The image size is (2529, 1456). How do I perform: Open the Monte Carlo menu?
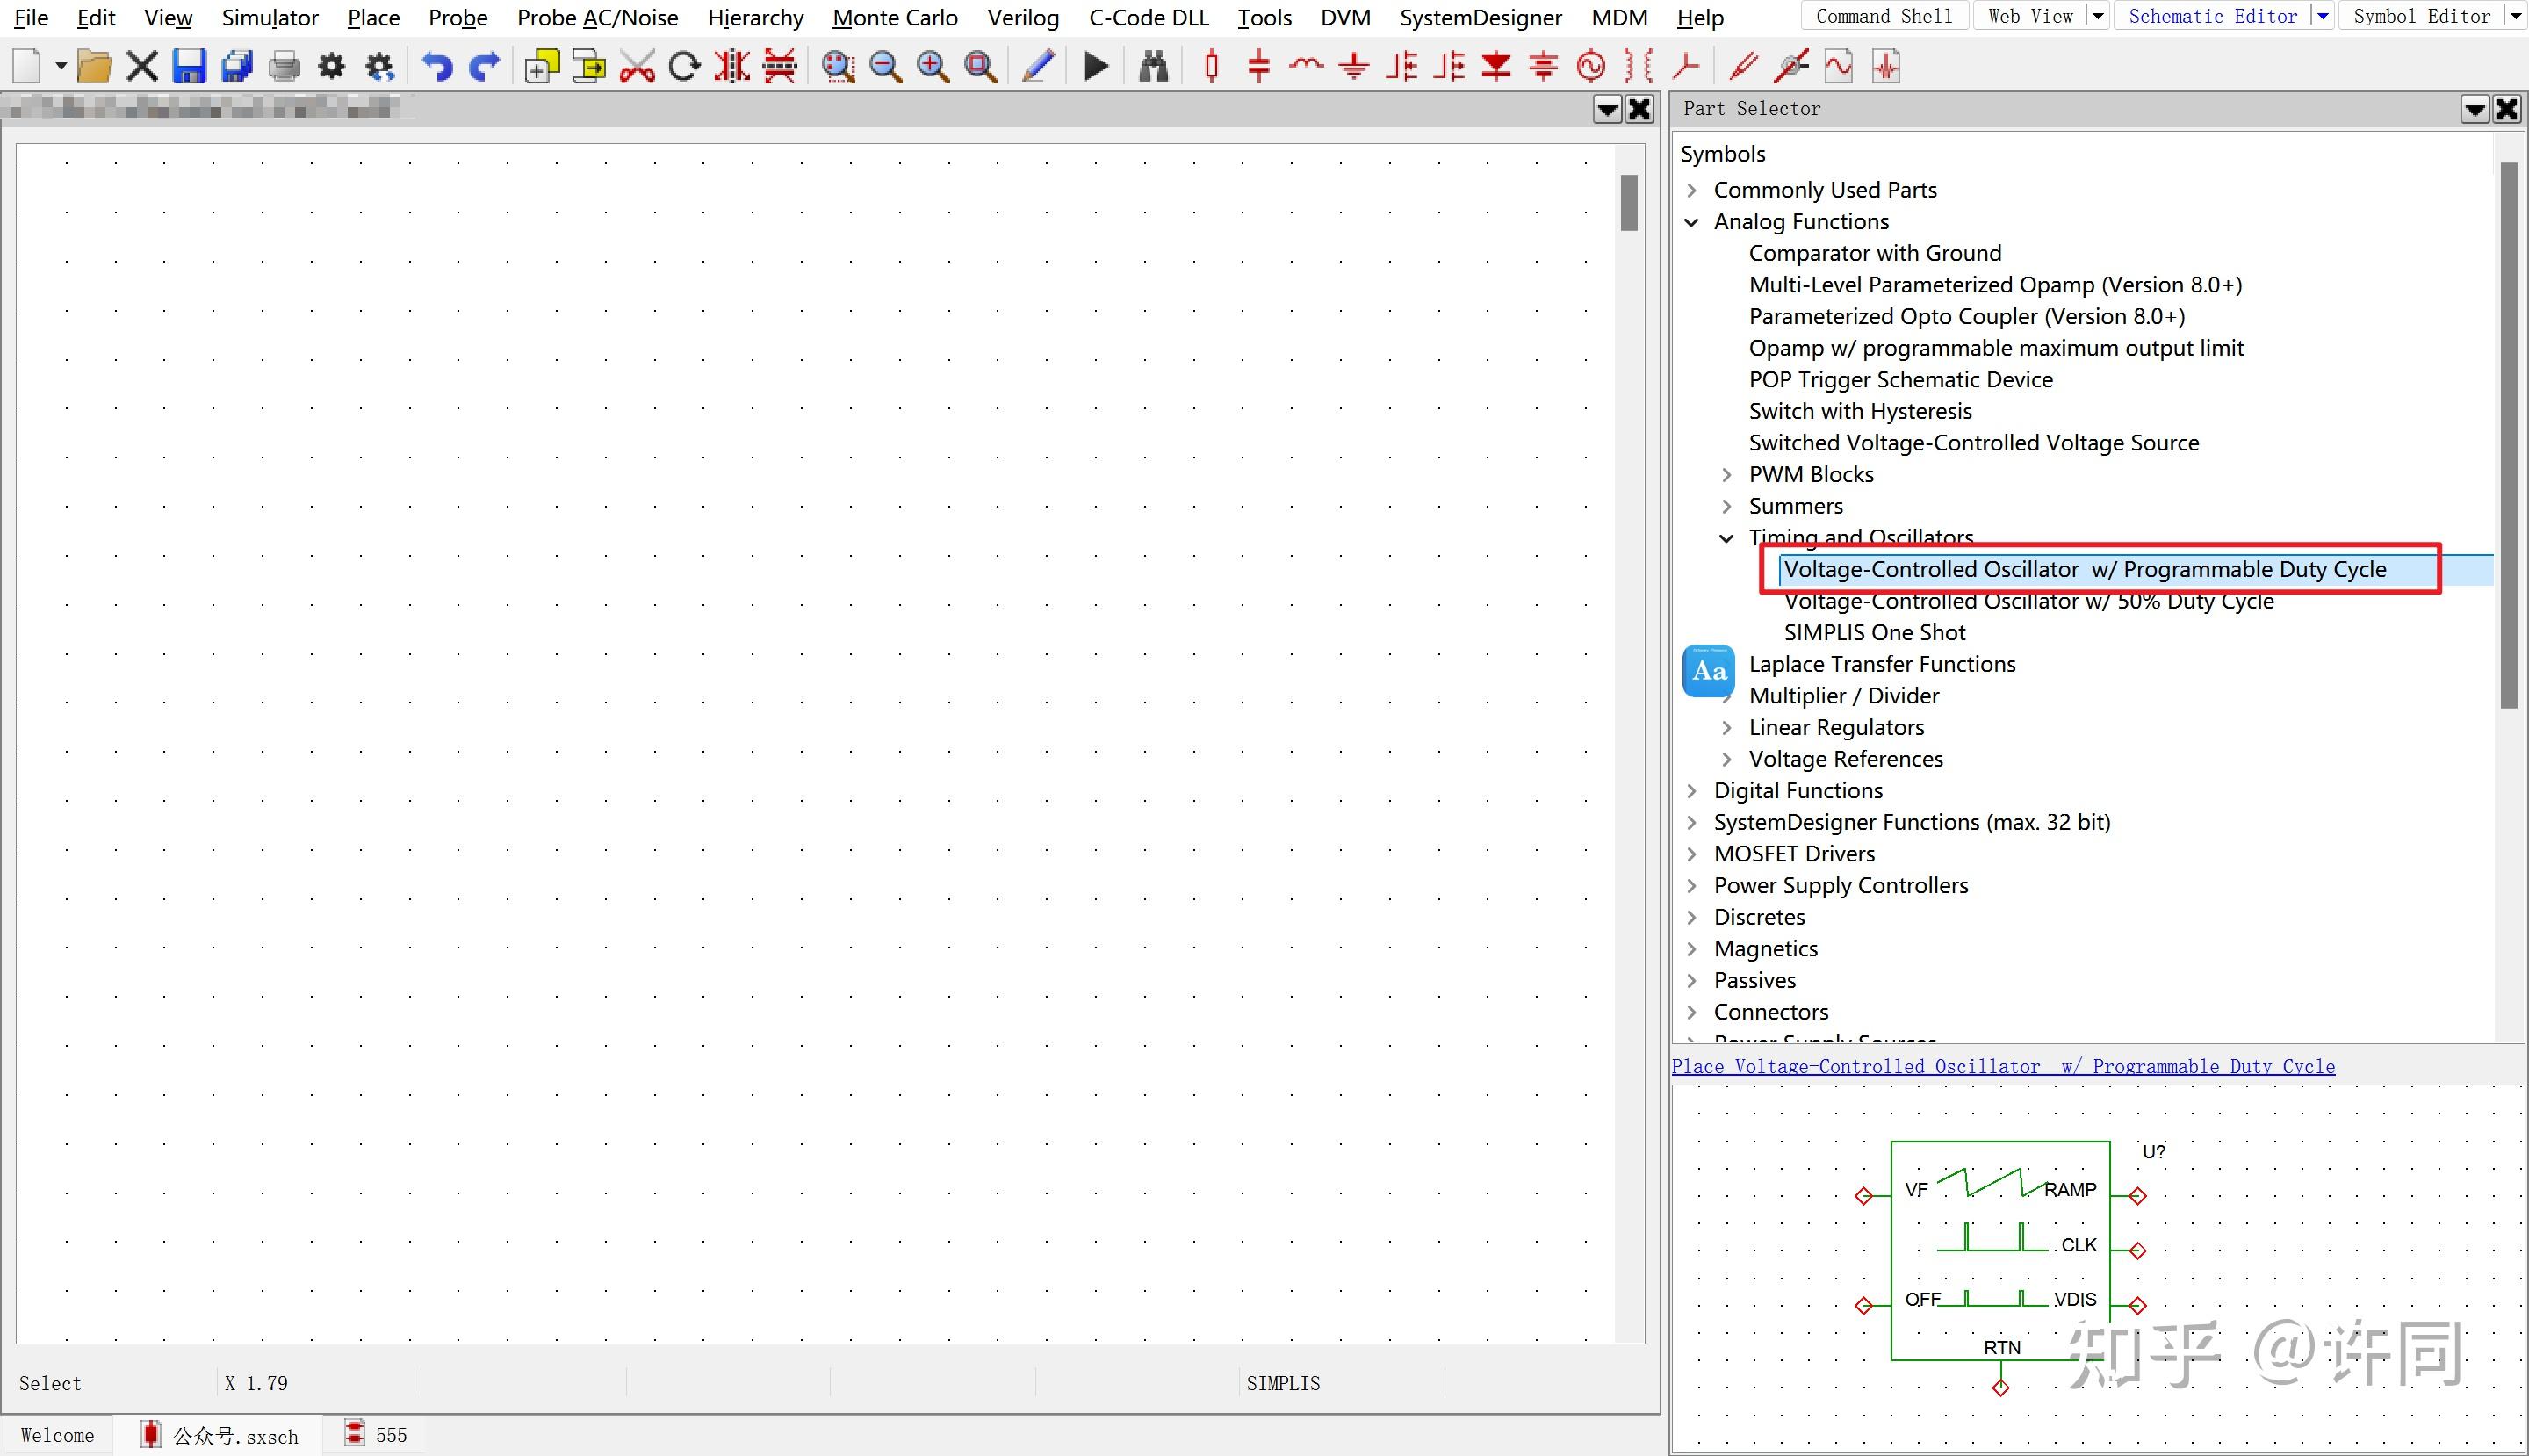pyautogui.click(x=895, y=18)
